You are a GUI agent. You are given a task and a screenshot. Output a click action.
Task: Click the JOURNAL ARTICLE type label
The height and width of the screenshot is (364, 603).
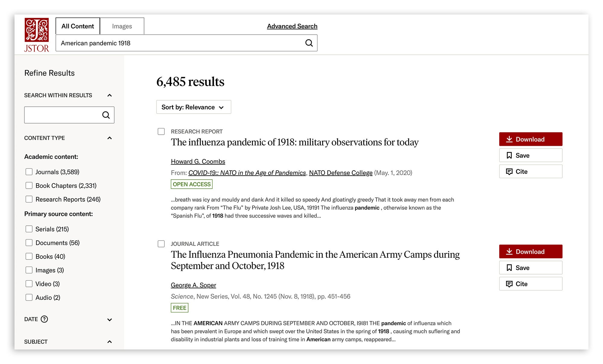[x=195, y=244]
